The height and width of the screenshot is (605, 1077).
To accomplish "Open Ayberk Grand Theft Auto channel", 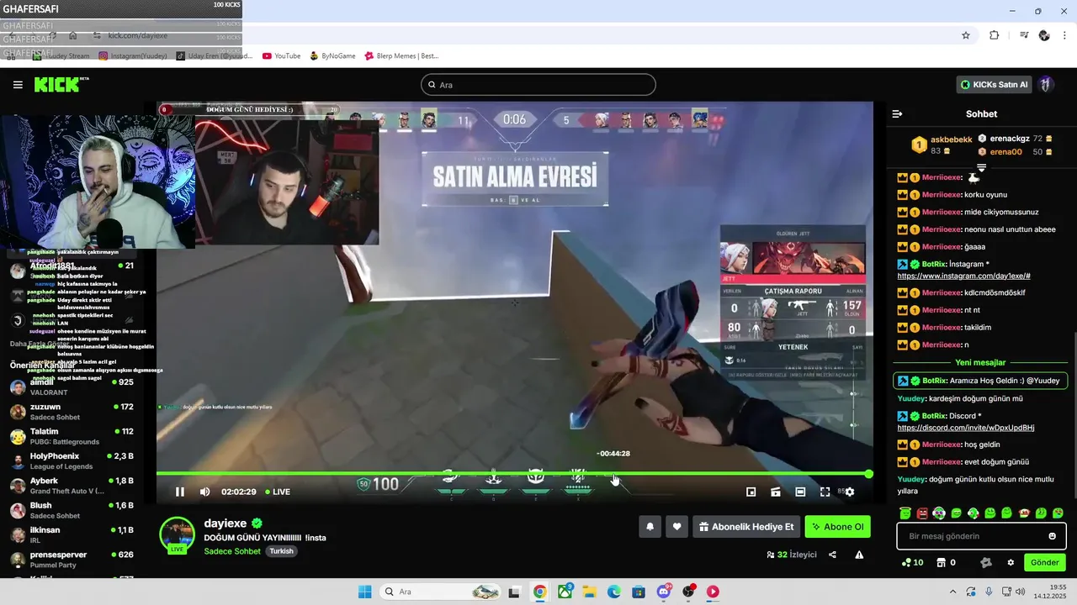I will [x=72, y=486].
